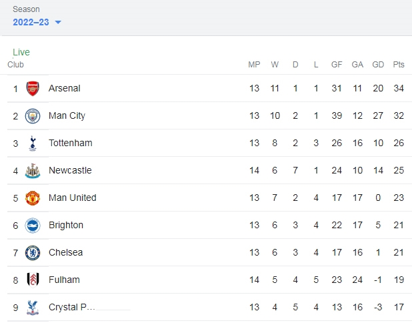Screen dimensions: 412x323
Task: Click the season dropdown arrow
Action: [x=58, y=23]
